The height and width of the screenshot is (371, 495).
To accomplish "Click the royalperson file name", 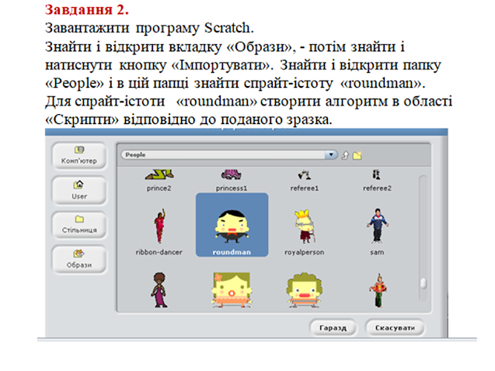I will click(305, 252).
